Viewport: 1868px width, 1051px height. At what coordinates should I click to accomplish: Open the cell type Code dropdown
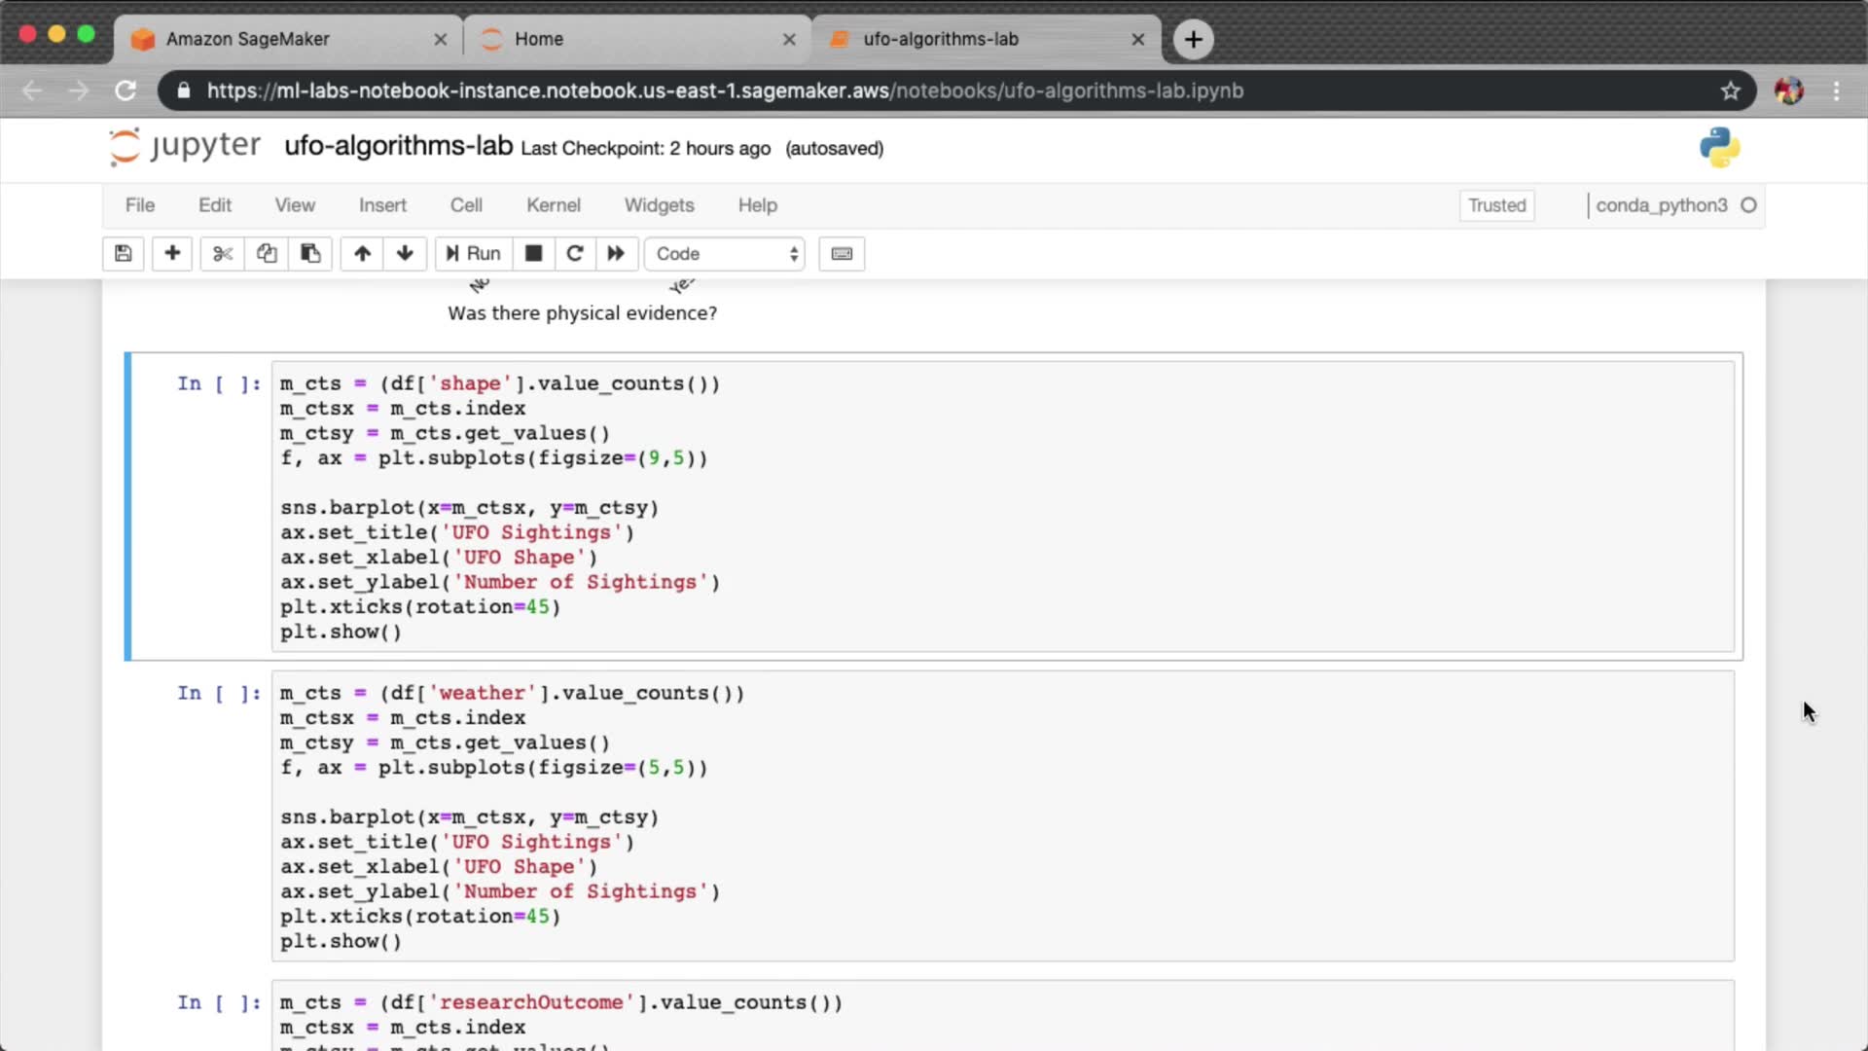coord(725,254)
